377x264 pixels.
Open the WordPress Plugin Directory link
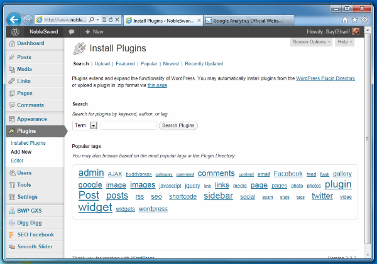pos(325,78)
